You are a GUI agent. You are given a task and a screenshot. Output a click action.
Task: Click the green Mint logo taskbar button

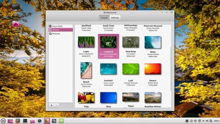click(61, 121)
